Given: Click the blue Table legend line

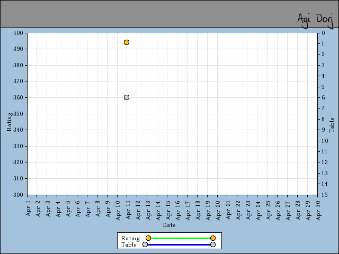Looking at the screenshot, I should point(179,244).
